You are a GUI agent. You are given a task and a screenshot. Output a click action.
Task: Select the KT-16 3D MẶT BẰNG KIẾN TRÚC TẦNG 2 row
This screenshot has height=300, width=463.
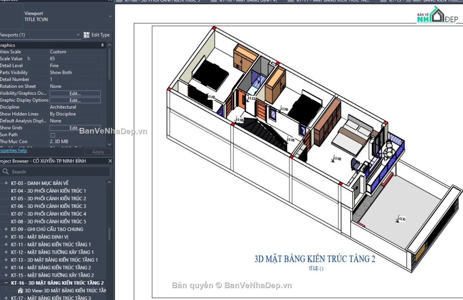(x=57, y=283)
